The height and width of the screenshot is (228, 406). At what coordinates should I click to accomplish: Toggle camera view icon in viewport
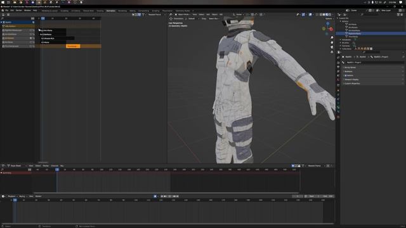332,47
